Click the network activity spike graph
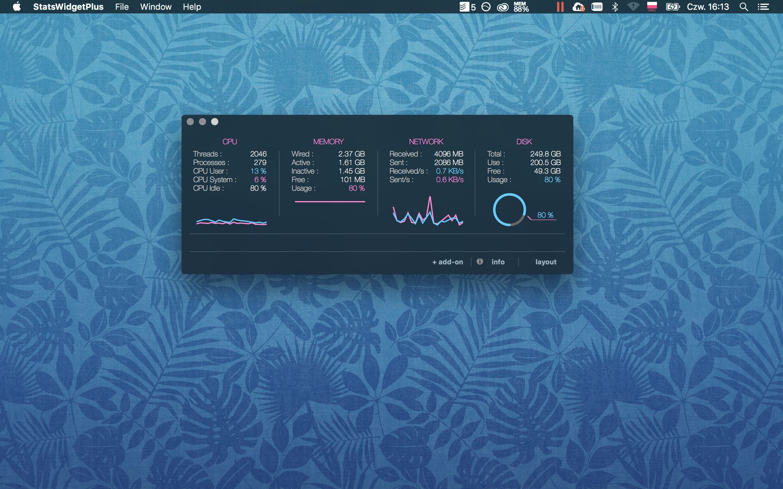The height and width of the screenshot is (489, 783). click(x=427, y=212)
